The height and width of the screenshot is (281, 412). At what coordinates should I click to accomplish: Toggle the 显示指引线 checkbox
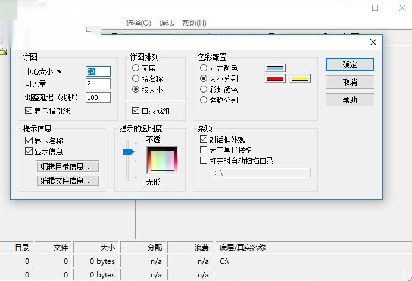coord(29,110)
